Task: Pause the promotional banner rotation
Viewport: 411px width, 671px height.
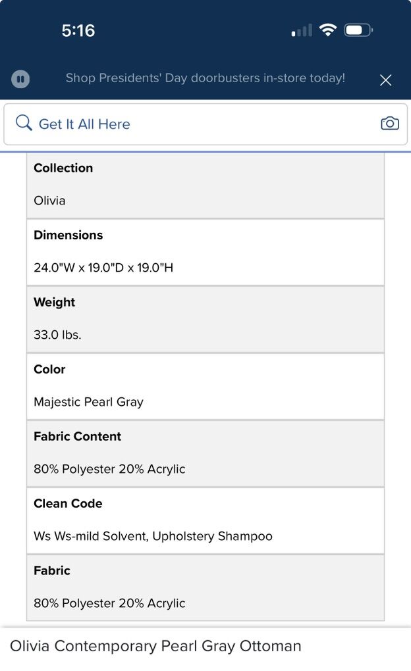Action: point(20,80)
